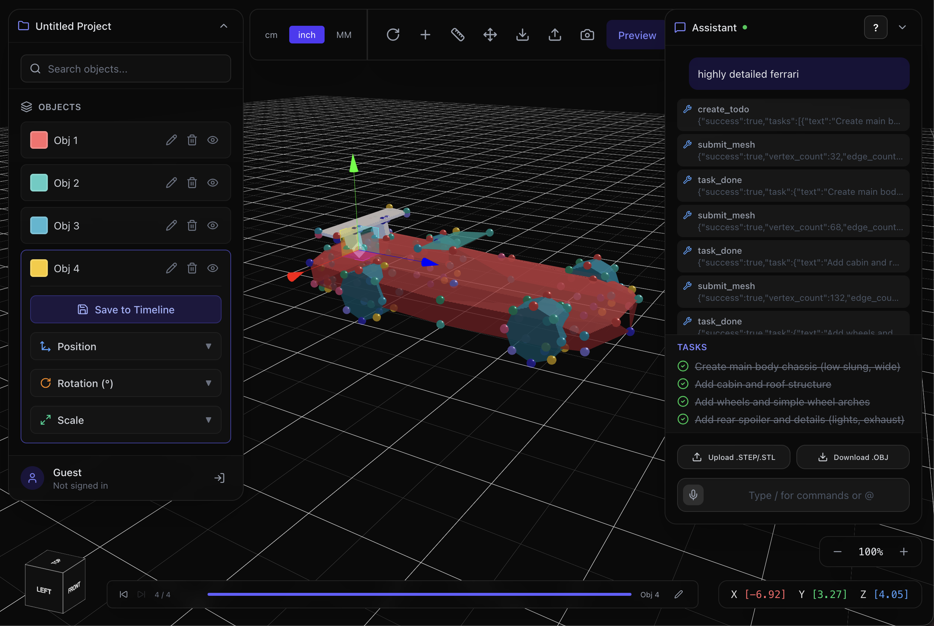Click the refresh rotate icon in toolbar
The height and width of the screenshot is (626, 934).
pos(393,35)
